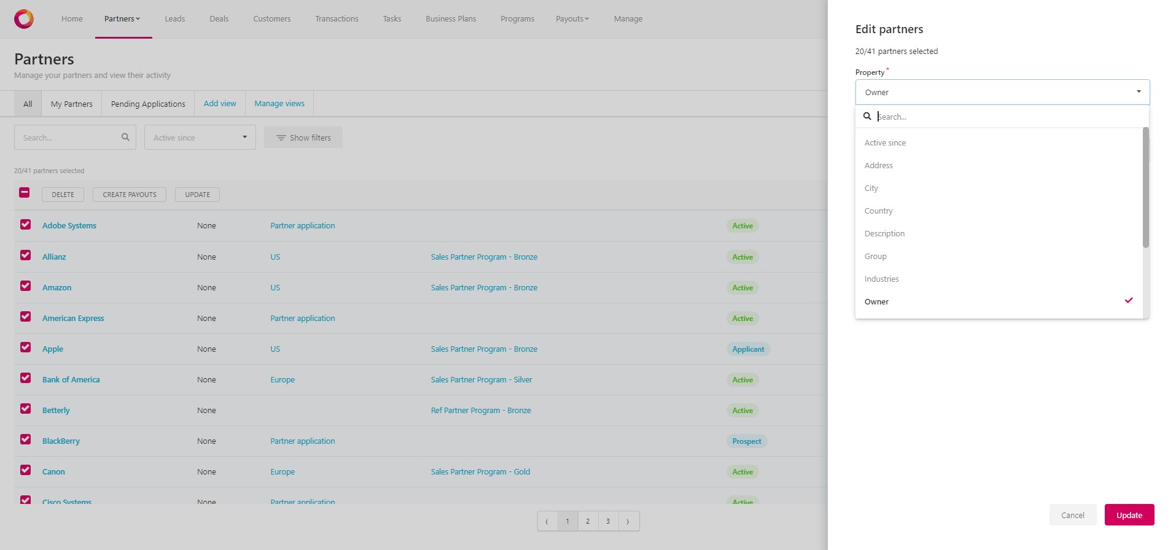The width and height of the screenshot is (1176, 550).
Task: Select Active since property option
Action: tap(999, 142)
